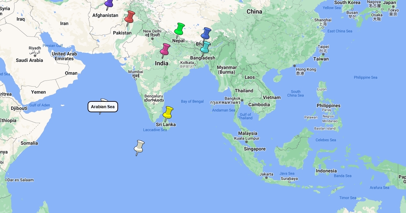Select the Jakarta city marker

[x=267, y=178]
